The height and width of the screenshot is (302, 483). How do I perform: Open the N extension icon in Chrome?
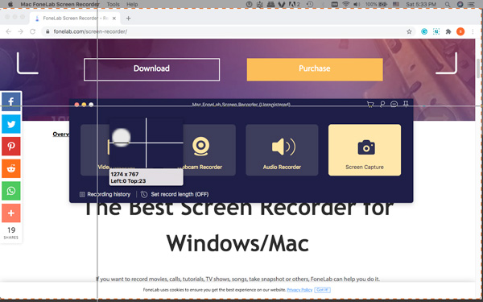click(x=436, y=31)
